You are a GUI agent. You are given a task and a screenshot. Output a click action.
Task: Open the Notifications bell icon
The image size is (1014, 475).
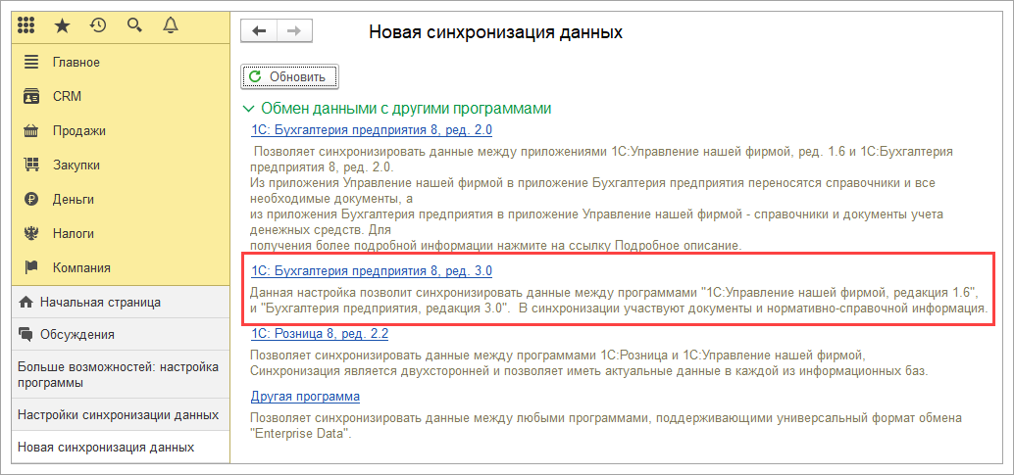171,25
